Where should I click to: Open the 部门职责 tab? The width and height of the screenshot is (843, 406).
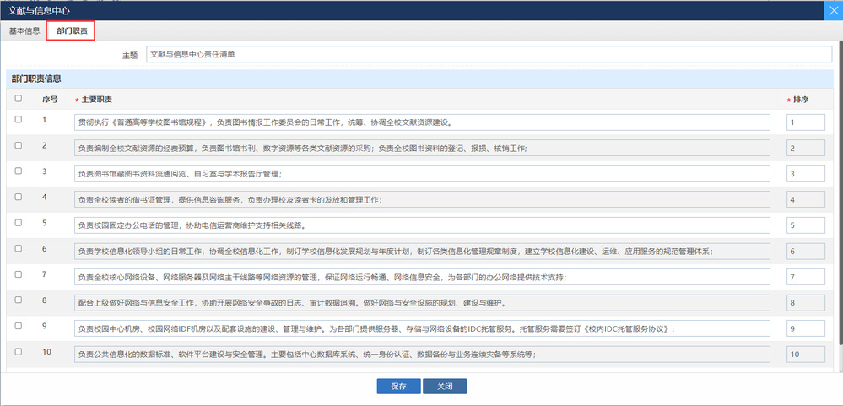click(70, 31)
